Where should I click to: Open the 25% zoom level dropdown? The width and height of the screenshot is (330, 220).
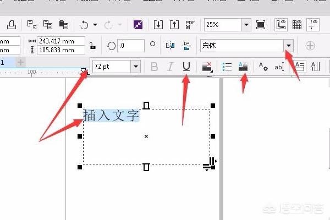[246, 24]
